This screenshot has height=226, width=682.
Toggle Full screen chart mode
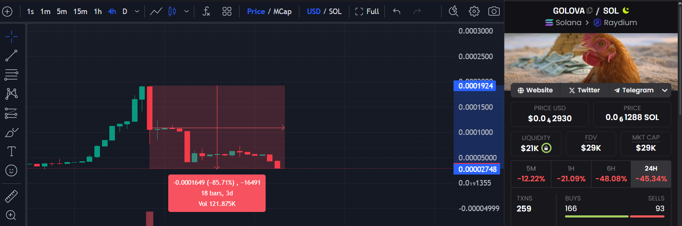pos(367,11)
